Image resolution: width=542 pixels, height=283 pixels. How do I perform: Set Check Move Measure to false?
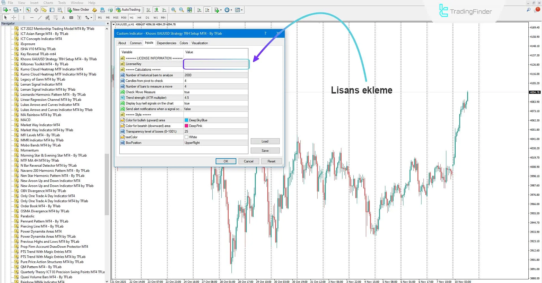pyautogui.click(x=216, y=92)
